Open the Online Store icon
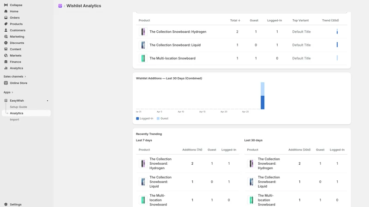The image size is (369, 207). [x=6, y=83]
